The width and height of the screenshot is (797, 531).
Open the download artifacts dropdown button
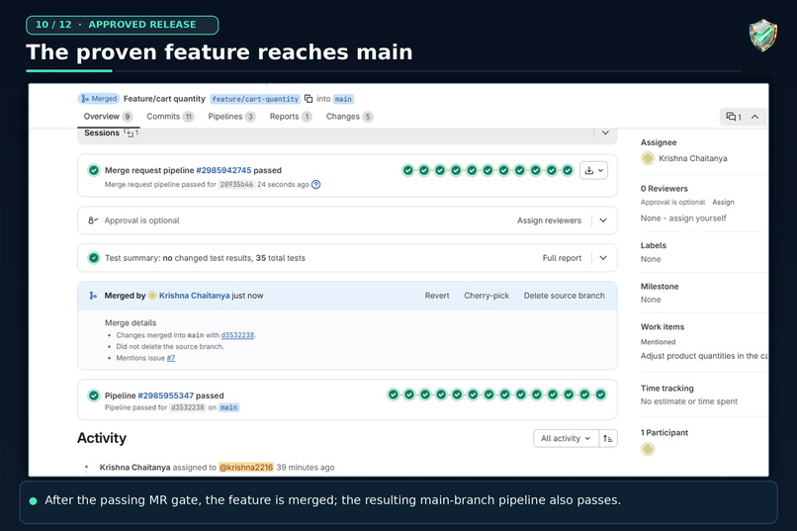click(593, 170)
